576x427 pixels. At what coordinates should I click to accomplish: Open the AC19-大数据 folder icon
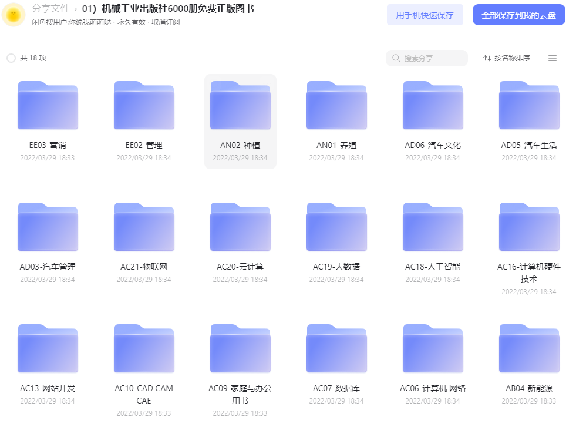(x=336, y=227)
